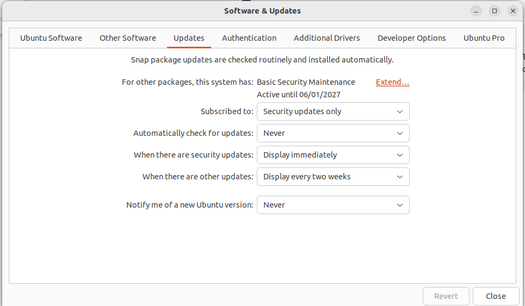Open the security updates display dropdown
This screenshot has width=525, height=306.
[x=333, y=155]
